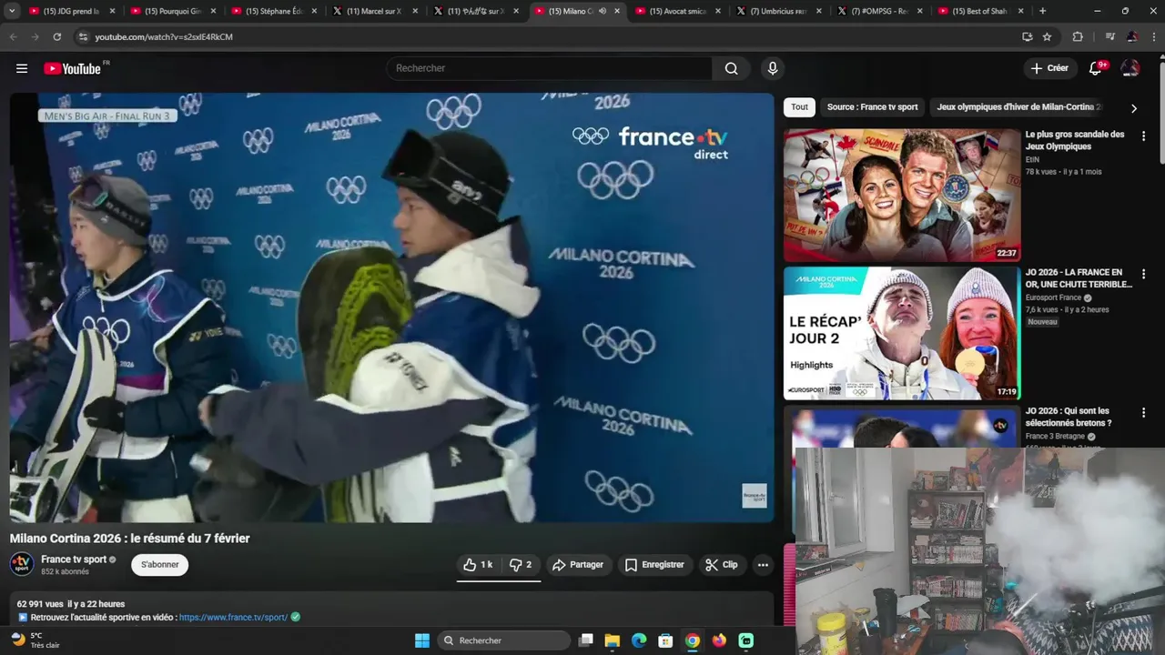Click the Créer button
Screen dimensions: 1165x655
1049,68
